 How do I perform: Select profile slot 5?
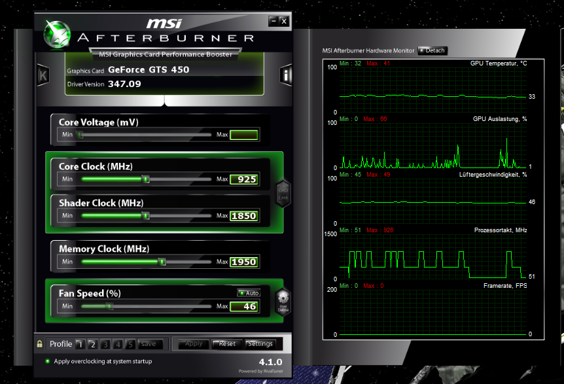tap(130, 345)
